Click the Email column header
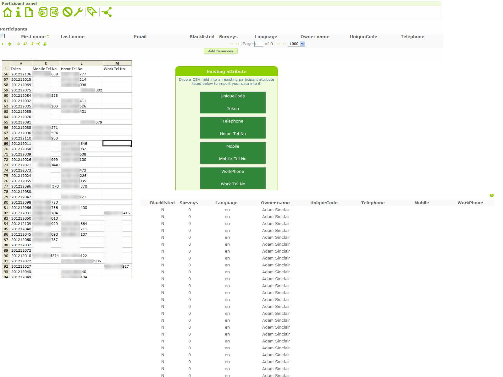Screen dimensions: 503x377 pos(140,37)
